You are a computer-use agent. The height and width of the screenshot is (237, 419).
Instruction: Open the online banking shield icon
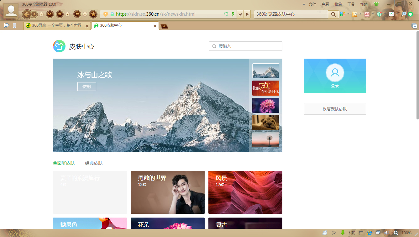(379, 14)
